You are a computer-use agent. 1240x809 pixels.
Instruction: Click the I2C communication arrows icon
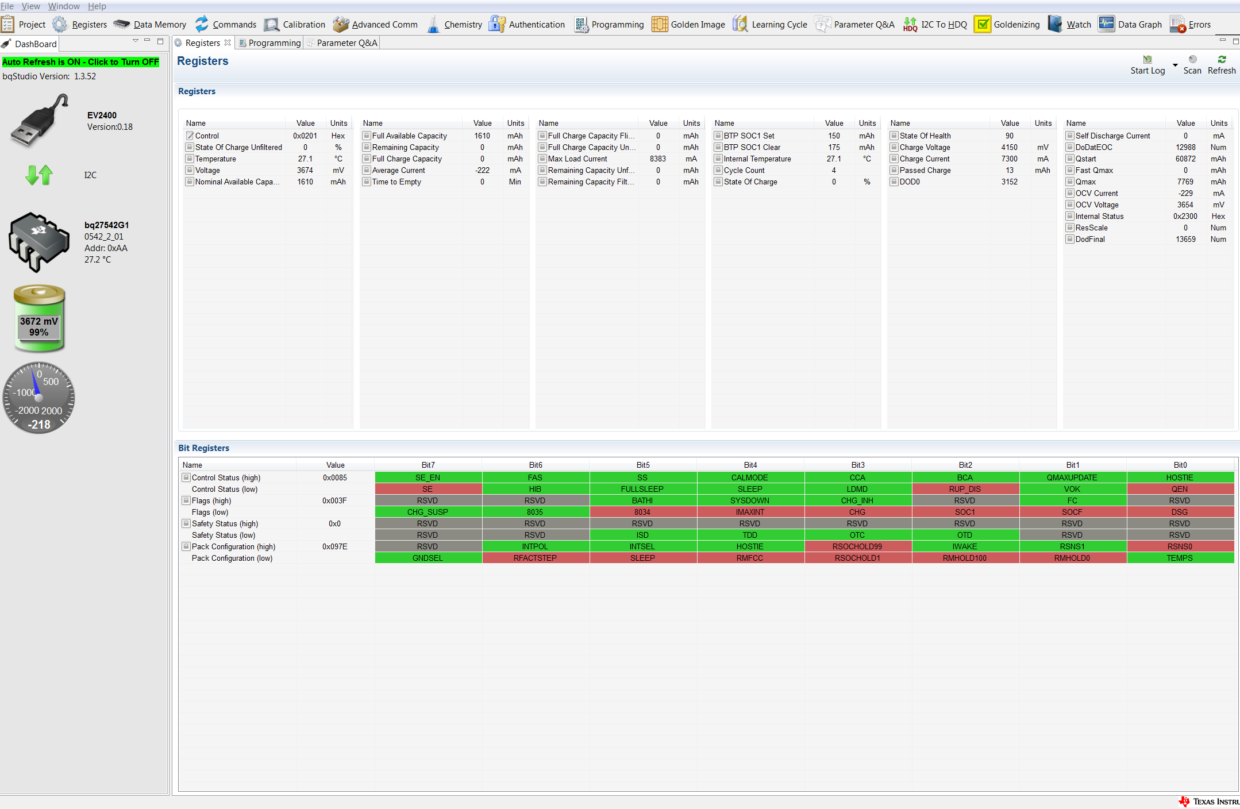coord(39,175)
